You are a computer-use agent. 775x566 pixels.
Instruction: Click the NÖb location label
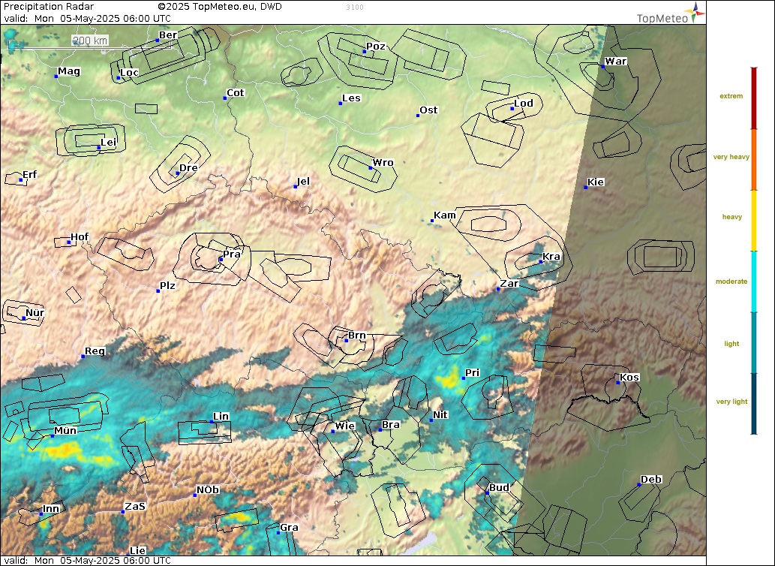pyautogui.click(x=208, y=490)
